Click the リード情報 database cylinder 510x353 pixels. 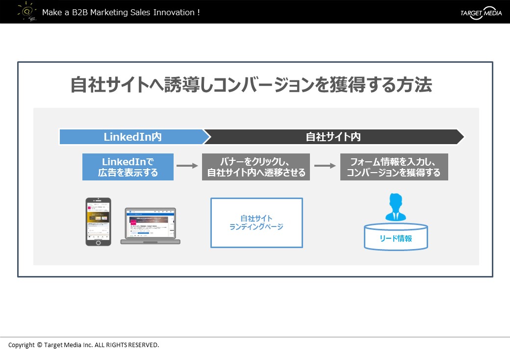(396, 237)
